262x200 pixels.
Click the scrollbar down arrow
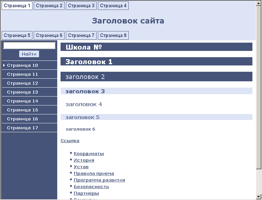[x=258, y=196]
